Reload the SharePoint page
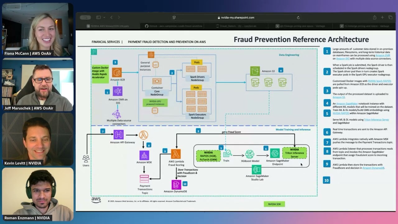398x224 pixels. [298, 18]
